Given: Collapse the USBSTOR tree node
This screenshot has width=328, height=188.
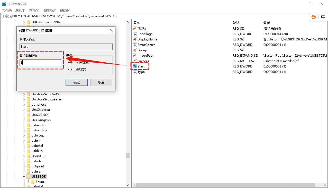Looking at the screenshot, I should pyautogui.click(x=24, y=177).
